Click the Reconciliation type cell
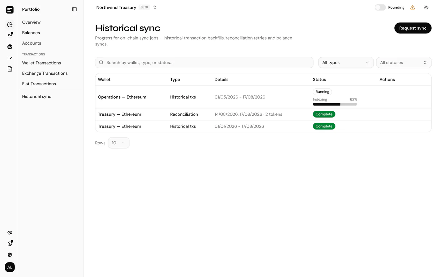The width and height of the screenshot is (443, 277). pyautogui.click(x=184, y=114)
